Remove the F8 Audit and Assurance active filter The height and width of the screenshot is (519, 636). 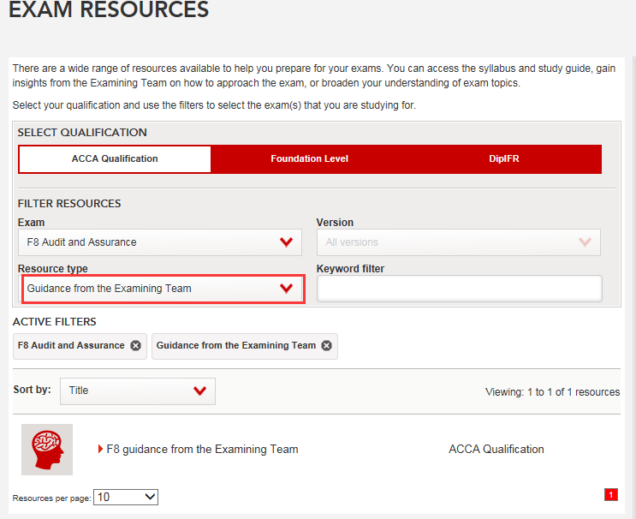point(135,346)
